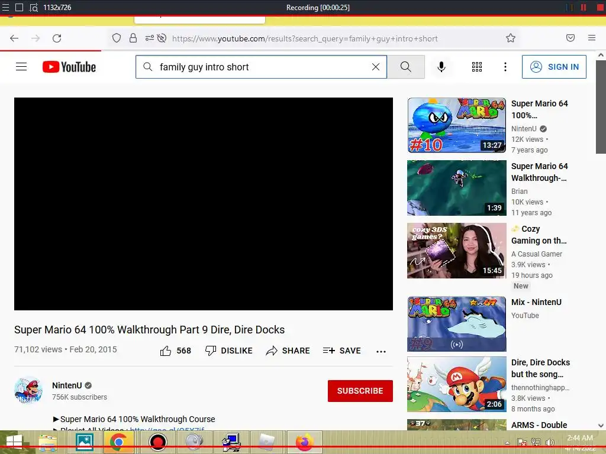Open the taskbar photo viewer app
The width and height of the screenshot is (606, 454).
point(85,442)
